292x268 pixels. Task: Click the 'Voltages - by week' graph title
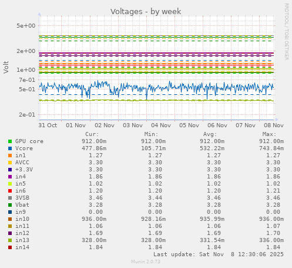coord(146,12)
